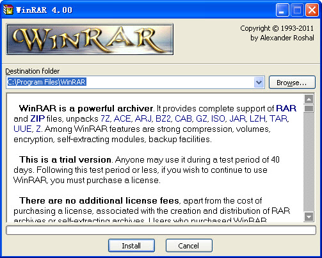Viewport: 322px width, 258px height.
Task: Click the "Destination folder" label
Action: pyautogui.click(x=33, y=71)
